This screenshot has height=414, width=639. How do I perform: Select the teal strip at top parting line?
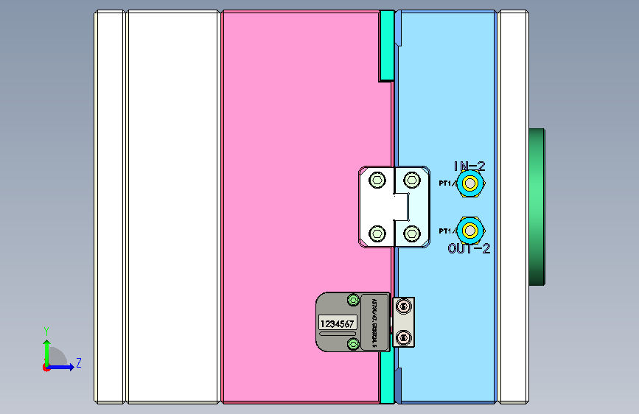(387, 46)
